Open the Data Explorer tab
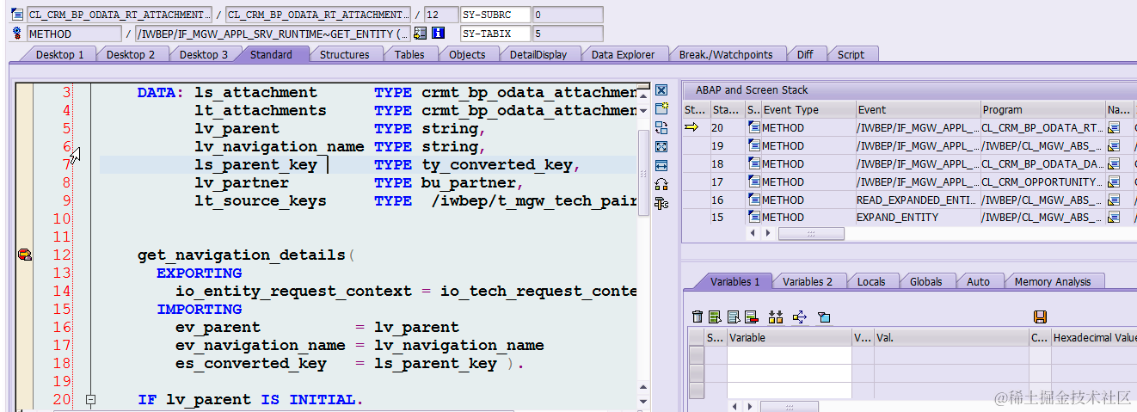 (x=623, y=54)
